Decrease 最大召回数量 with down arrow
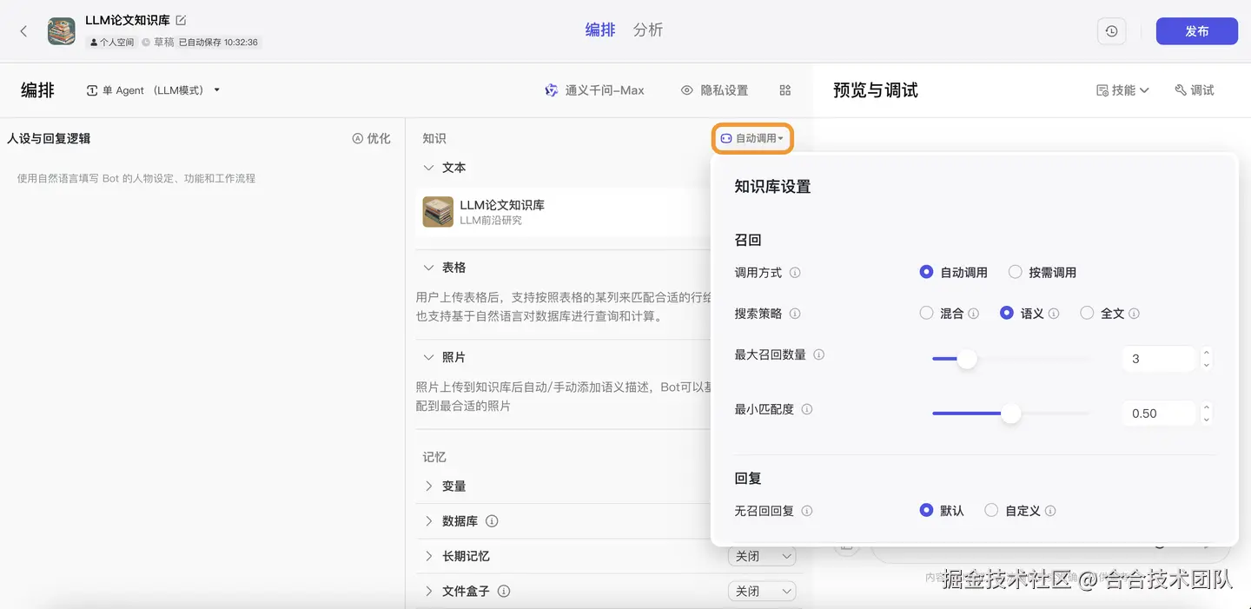Screen dimensions: 1251x609 1206,365
